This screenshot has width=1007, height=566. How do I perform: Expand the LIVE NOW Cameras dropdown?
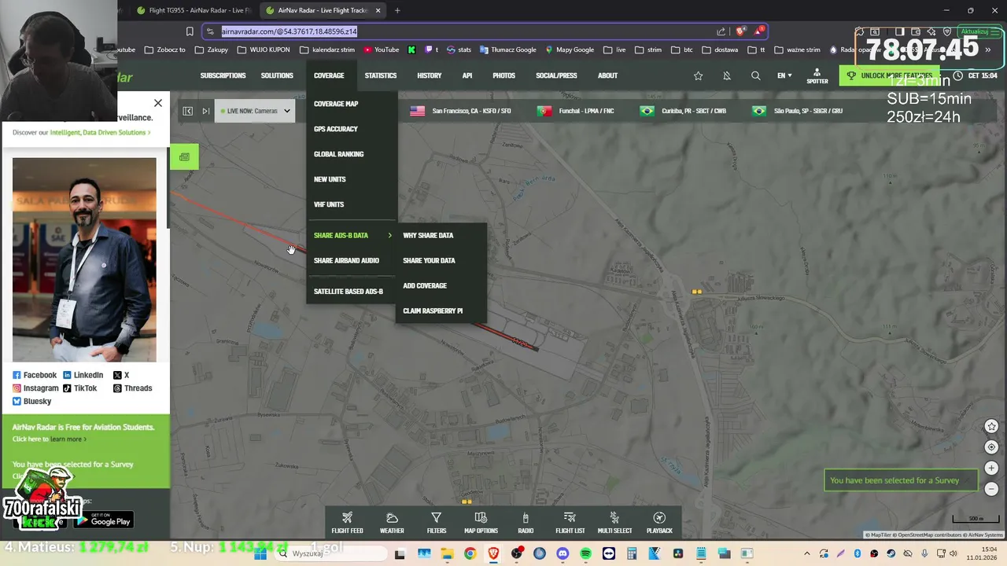[x=255, y=111]
